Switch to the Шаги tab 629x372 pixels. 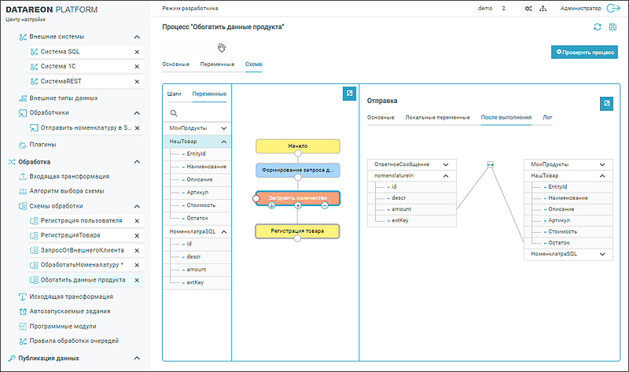(174, 94)
